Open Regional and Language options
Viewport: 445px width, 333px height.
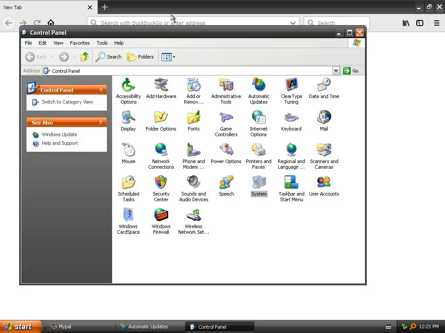(291, 156)
